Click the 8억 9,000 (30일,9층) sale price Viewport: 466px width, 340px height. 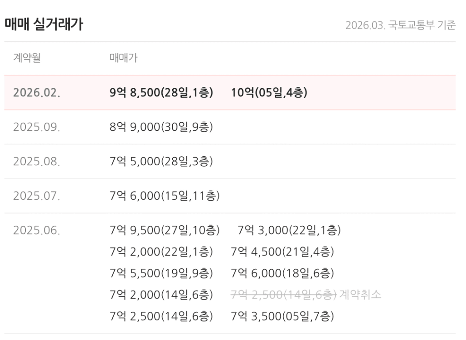click(x=161, y=127)
